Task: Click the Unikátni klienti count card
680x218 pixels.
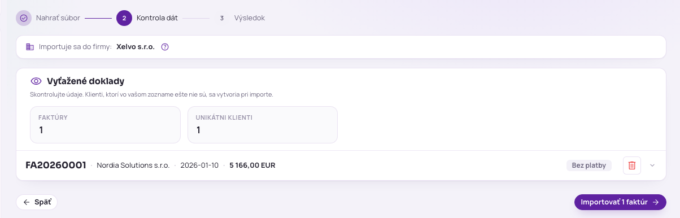Action: pyautogui.click(x=263, y=125)
